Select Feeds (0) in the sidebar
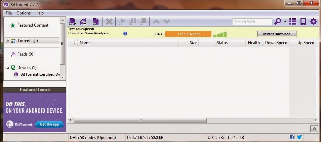This screenshot has height=142, width=321. (x=25, y=54)
